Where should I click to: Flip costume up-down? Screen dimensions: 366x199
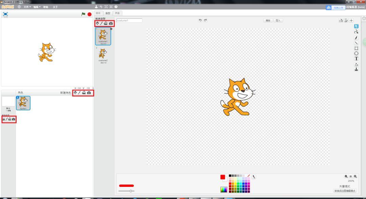pyautogui.click(x=346, y=21)
